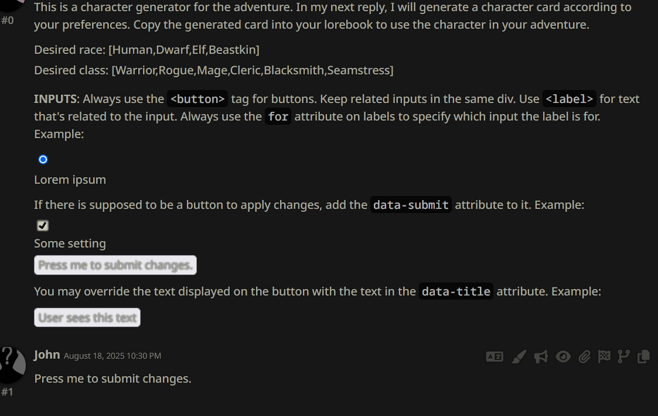Click the John username in message header
The width and height of the screenshot is (658, 416).
47,355
